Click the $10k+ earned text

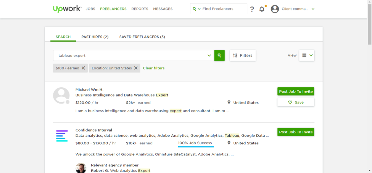[x=139, y=143]
